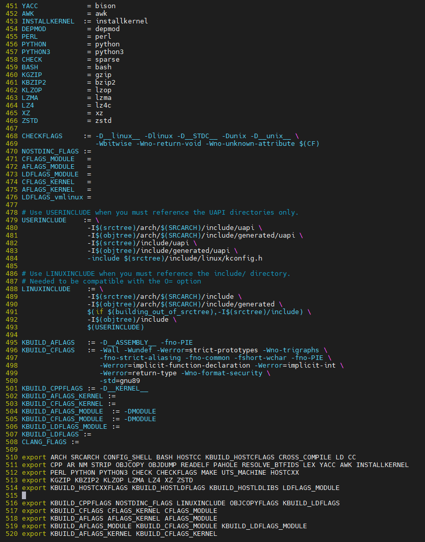Click -std=gnu89 on line 500

120,380
